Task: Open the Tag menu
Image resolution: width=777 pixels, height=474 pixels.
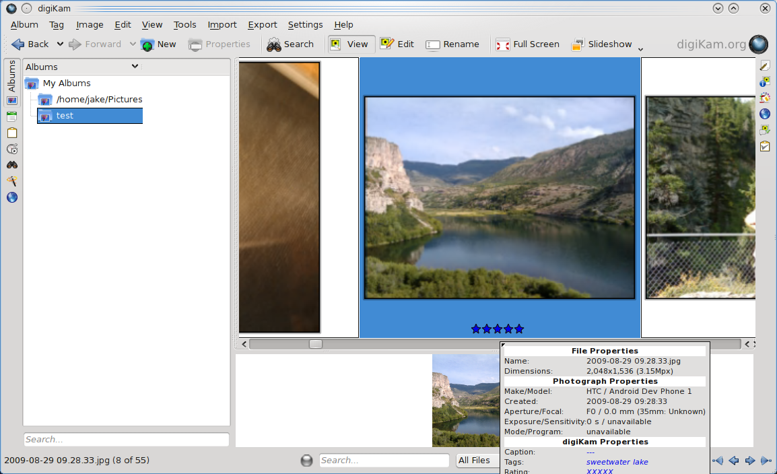Action: (x=57, y=25)
